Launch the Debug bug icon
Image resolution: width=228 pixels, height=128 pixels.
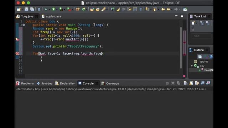(x=46, y=10)
